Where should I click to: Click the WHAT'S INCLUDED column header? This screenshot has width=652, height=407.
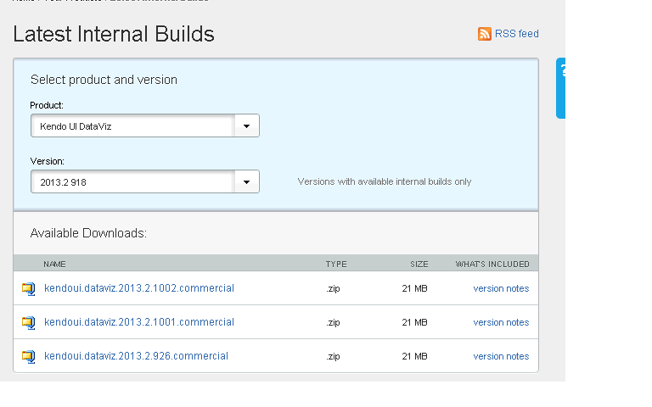click(492, 265)
